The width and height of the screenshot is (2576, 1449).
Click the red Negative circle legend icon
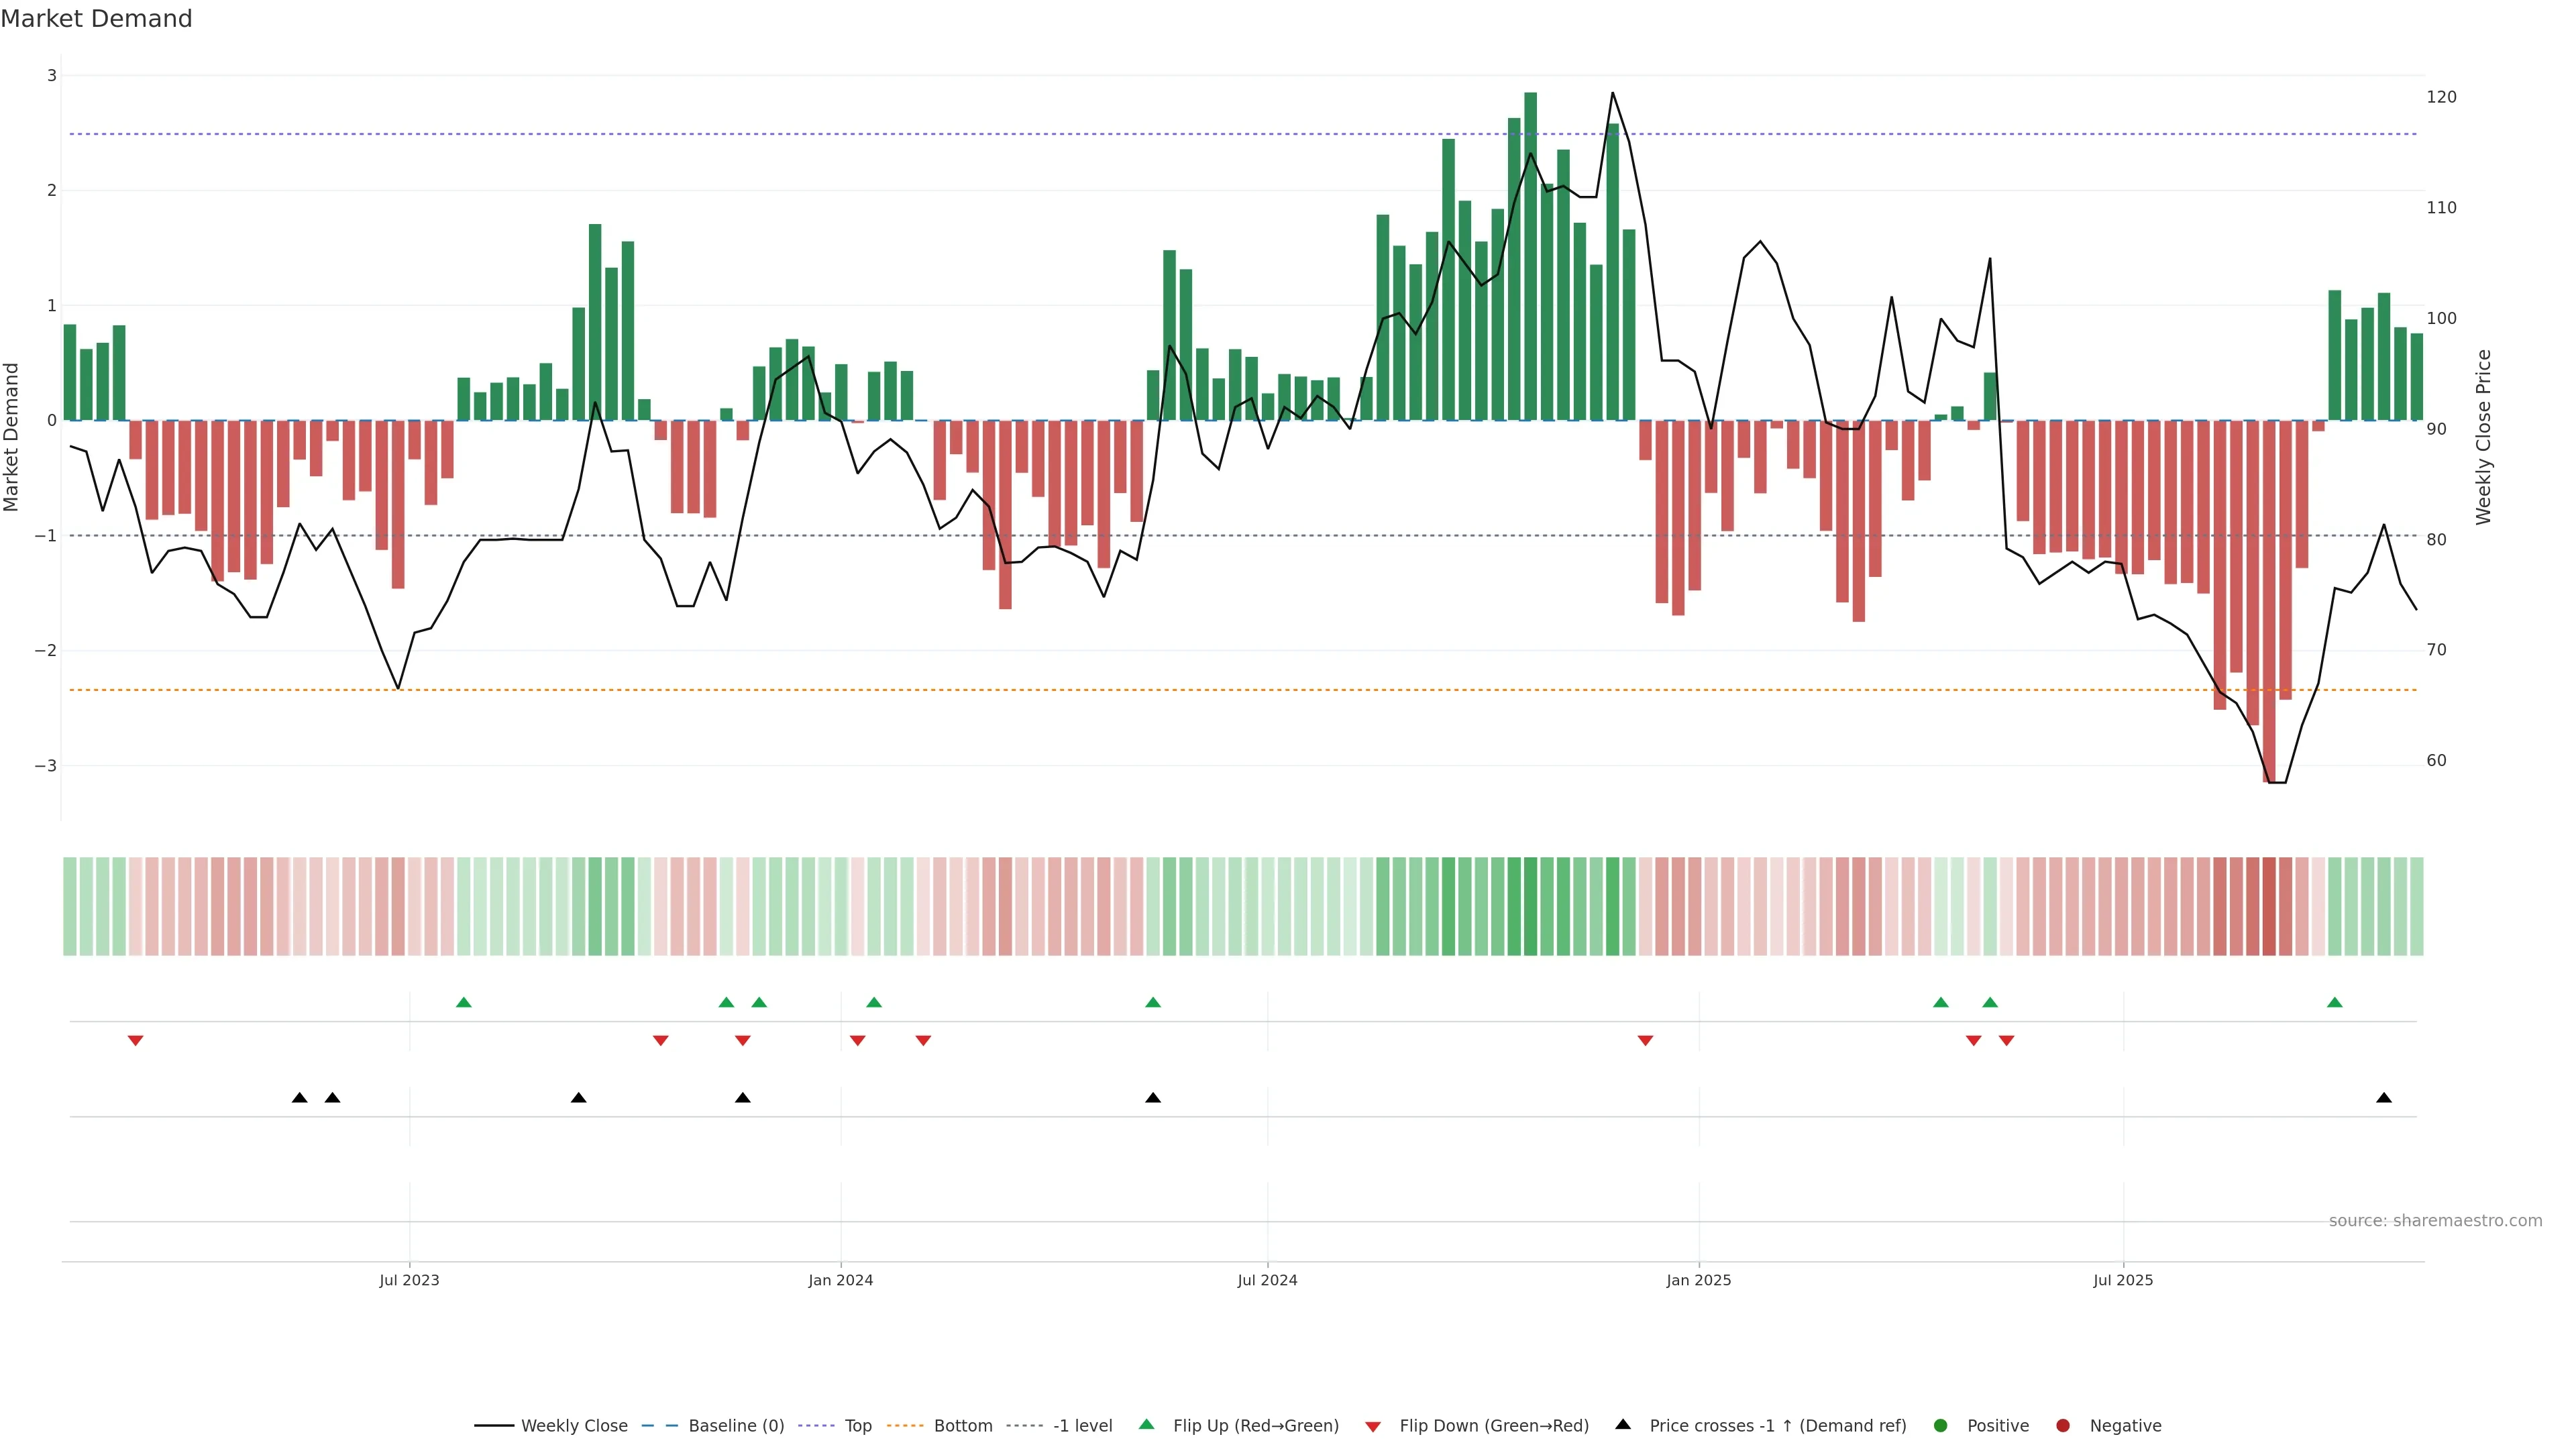point(2063,1425)
